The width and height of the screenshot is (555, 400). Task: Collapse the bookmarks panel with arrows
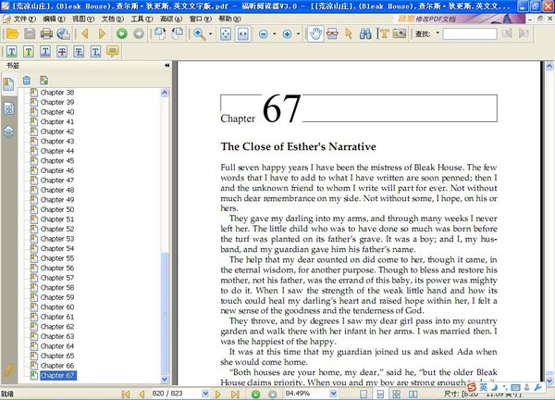tap(167, 66)
